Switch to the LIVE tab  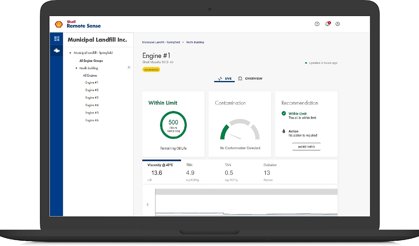(x=225, y=79)
